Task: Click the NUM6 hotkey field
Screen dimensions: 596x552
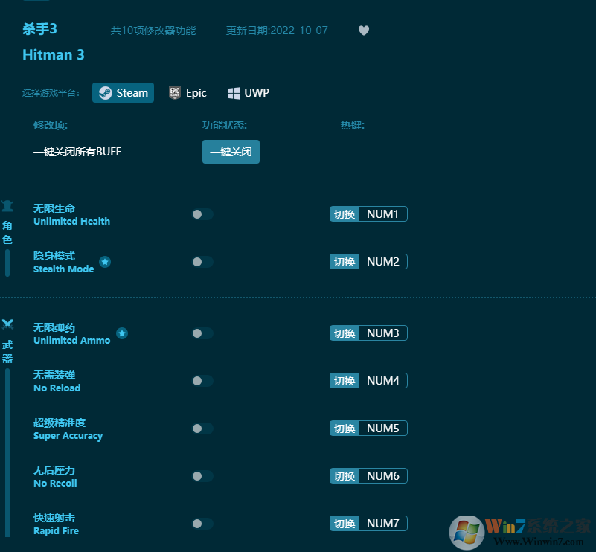Action: coord(383,475)
